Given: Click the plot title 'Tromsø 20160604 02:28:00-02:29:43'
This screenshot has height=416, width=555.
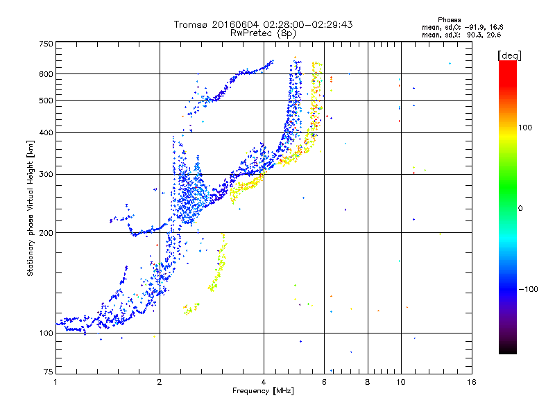Looking at the screenshot, I should click(x=263, y=24).
